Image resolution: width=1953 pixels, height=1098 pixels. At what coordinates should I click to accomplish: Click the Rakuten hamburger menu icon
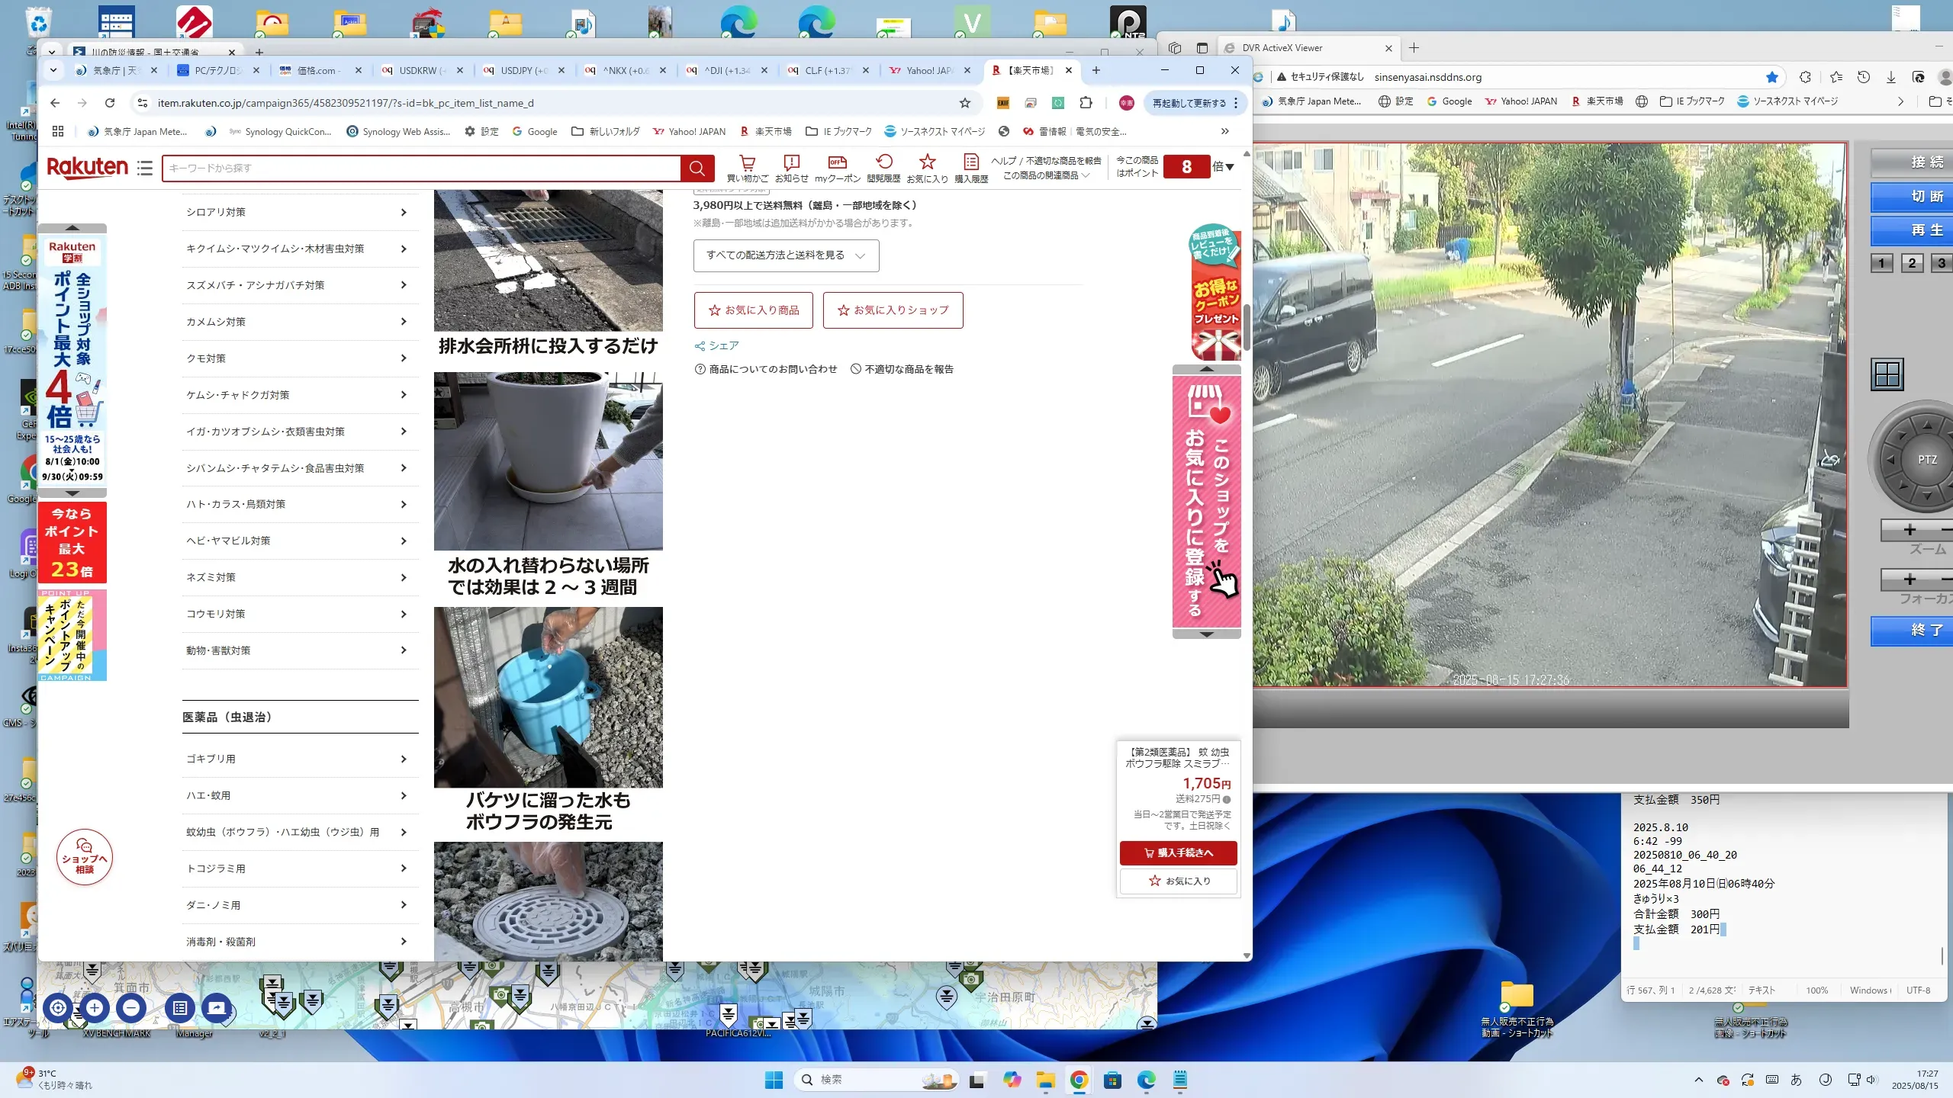tap(145, 168)
